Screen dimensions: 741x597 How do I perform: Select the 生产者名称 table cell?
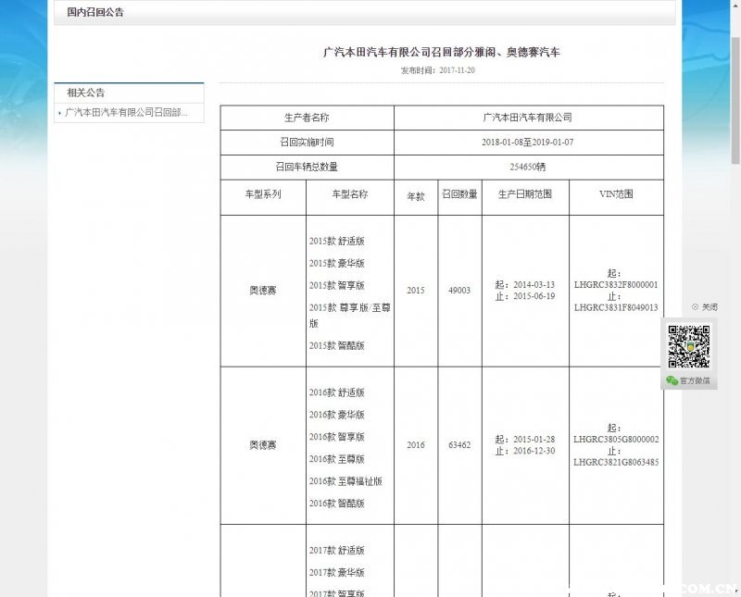pos(307,118)
